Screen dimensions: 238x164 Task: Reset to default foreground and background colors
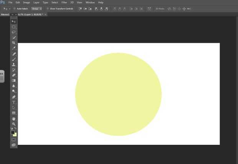12,128
